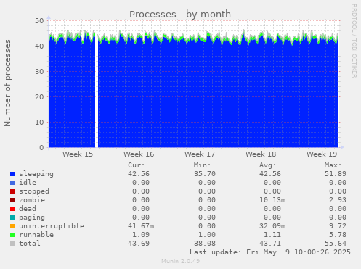Click the y-axis value 30

coord(39,72)
